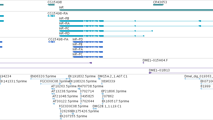Image resolution: width=213 pixels, height=120 pixels.
Task: Click the 3702714 feature label
Action: (87, 91)
